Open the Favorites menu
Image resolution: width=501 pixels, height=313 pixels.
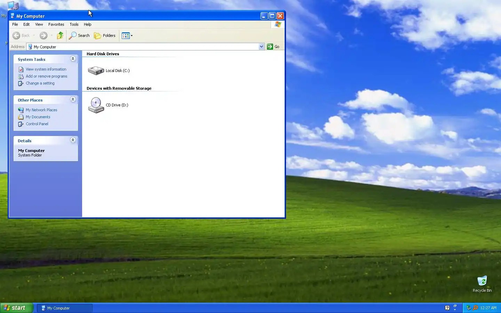coord(56,24)
